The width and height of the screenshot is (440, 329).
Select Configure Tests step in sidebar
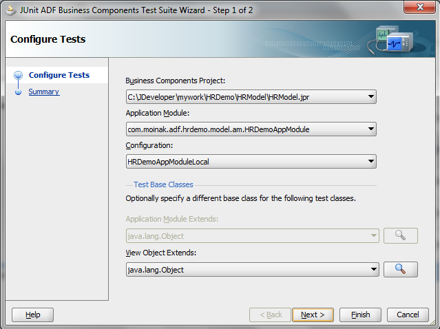[x=59, y=75]
